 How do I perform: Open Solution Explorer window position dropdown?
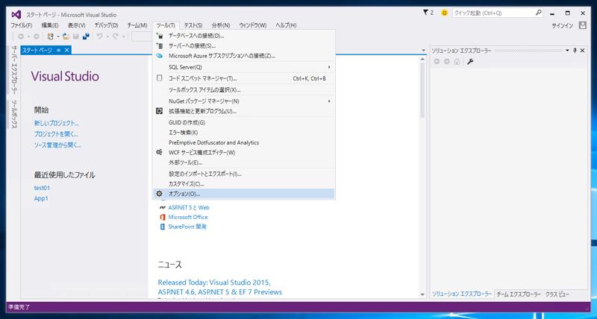click(567, 51)
